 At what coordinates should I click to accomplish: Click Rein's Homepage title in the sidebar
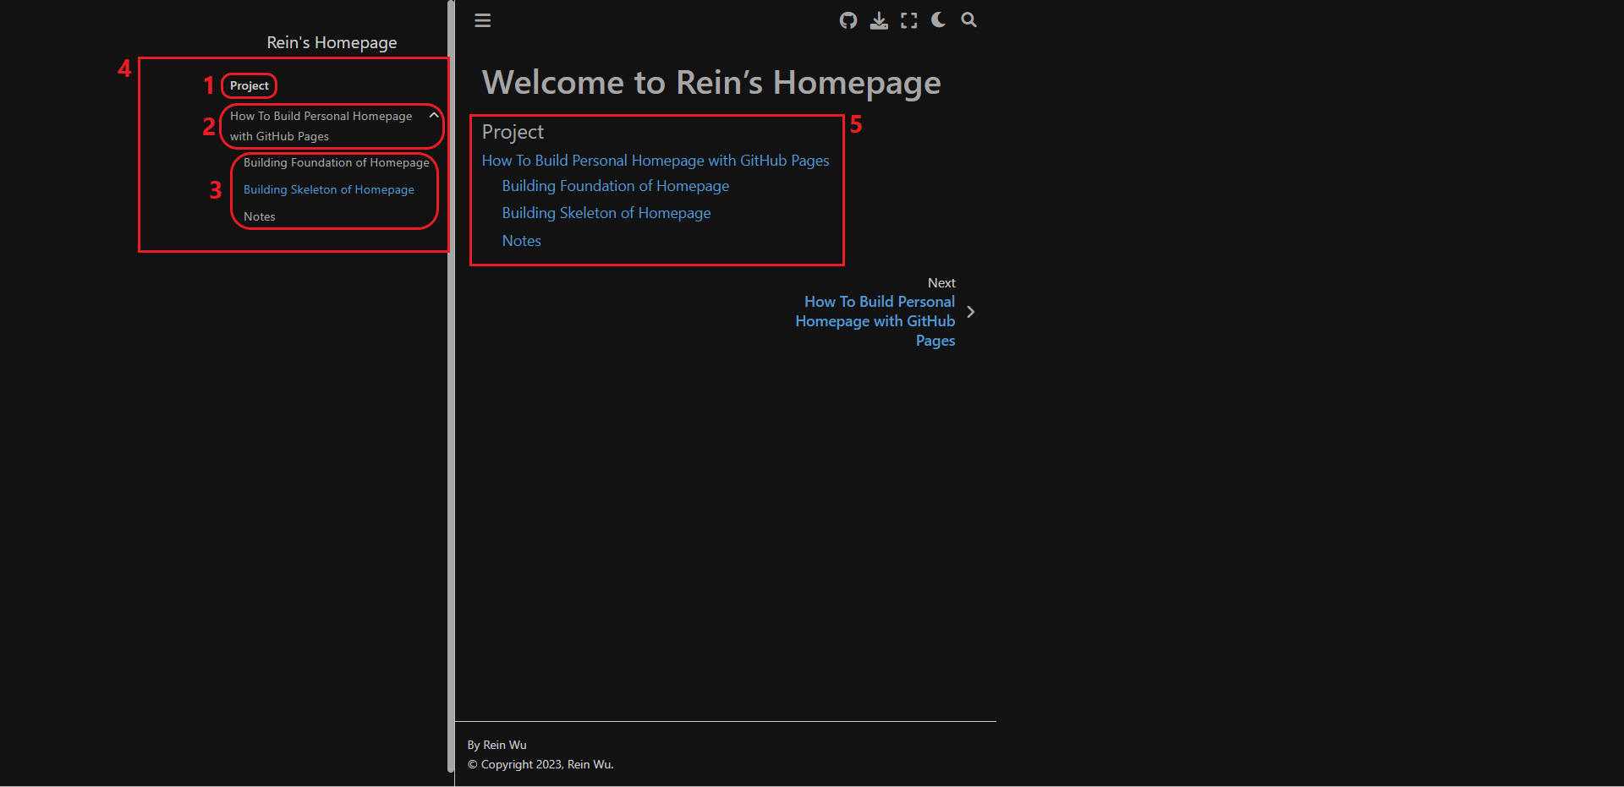tap(332, 41)
